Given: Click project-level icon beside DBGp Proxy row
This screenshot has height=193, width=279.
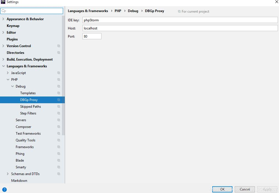Looking at the screenshot, I should [59, 100].
